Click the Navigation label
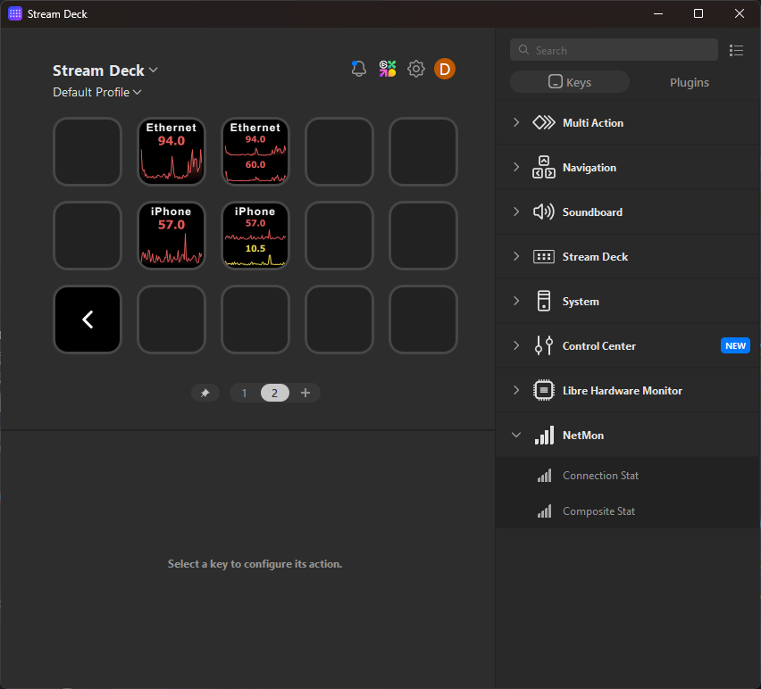 [x=590, y=167]
